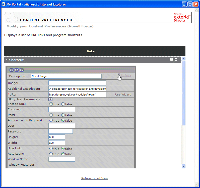Click the 'Authentication Required:' label

(25, 120)
